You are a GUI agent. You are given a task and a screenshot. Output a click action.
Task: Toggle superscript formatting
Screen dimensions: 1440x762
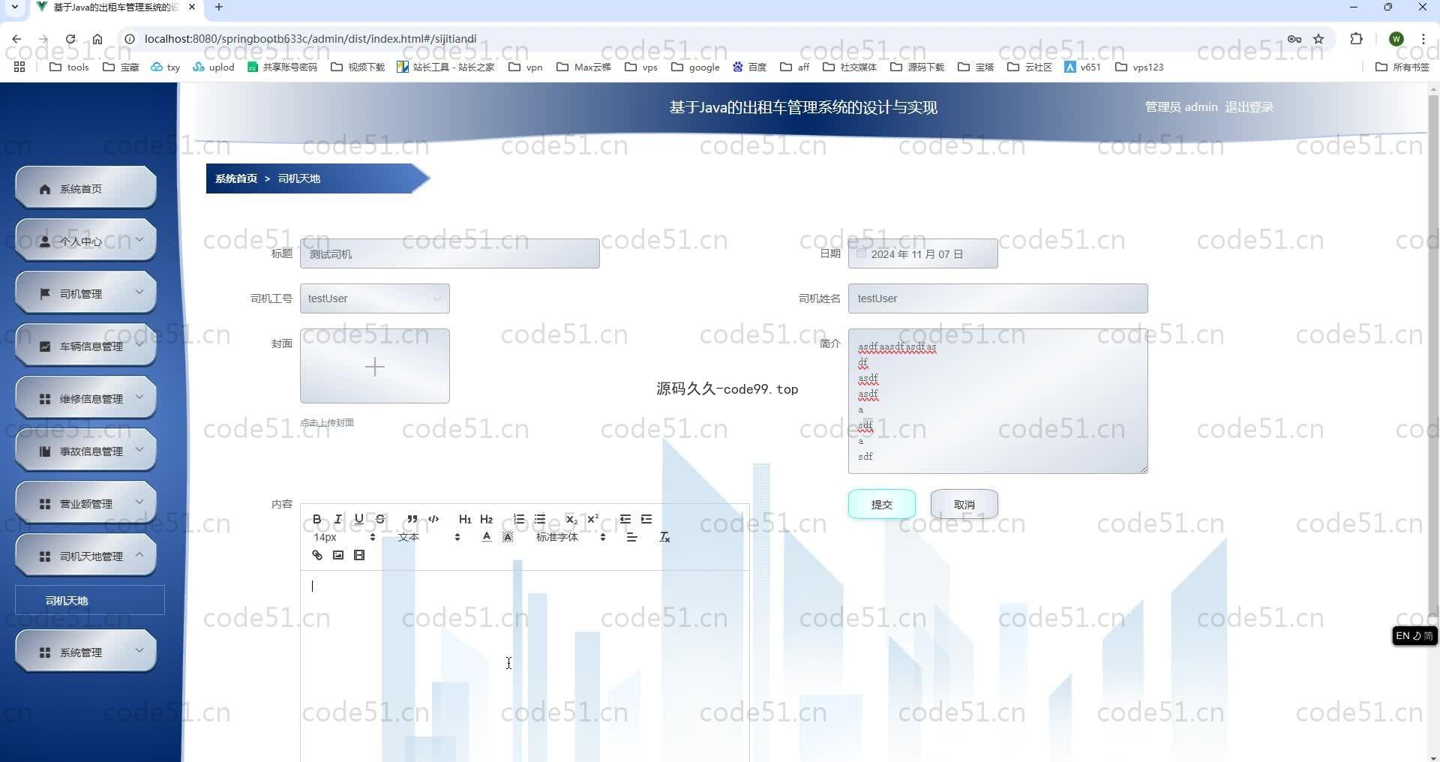click(592, 519)
